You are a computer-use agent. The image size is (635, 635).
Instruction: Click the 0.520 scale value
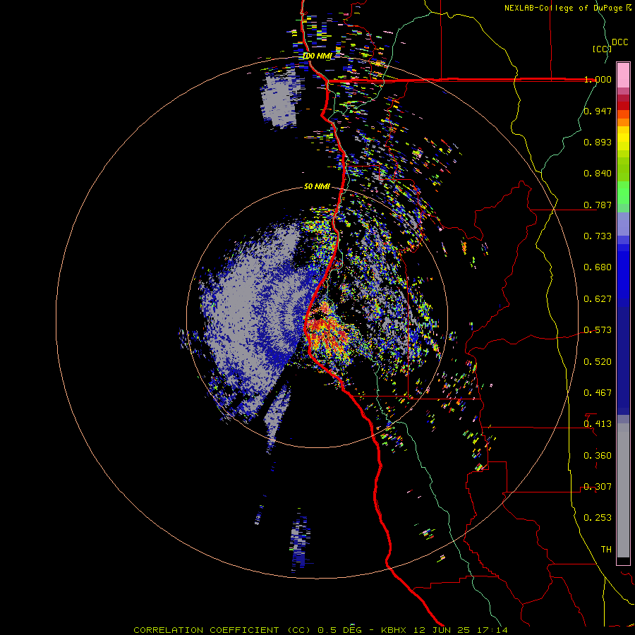click(598, 362)
